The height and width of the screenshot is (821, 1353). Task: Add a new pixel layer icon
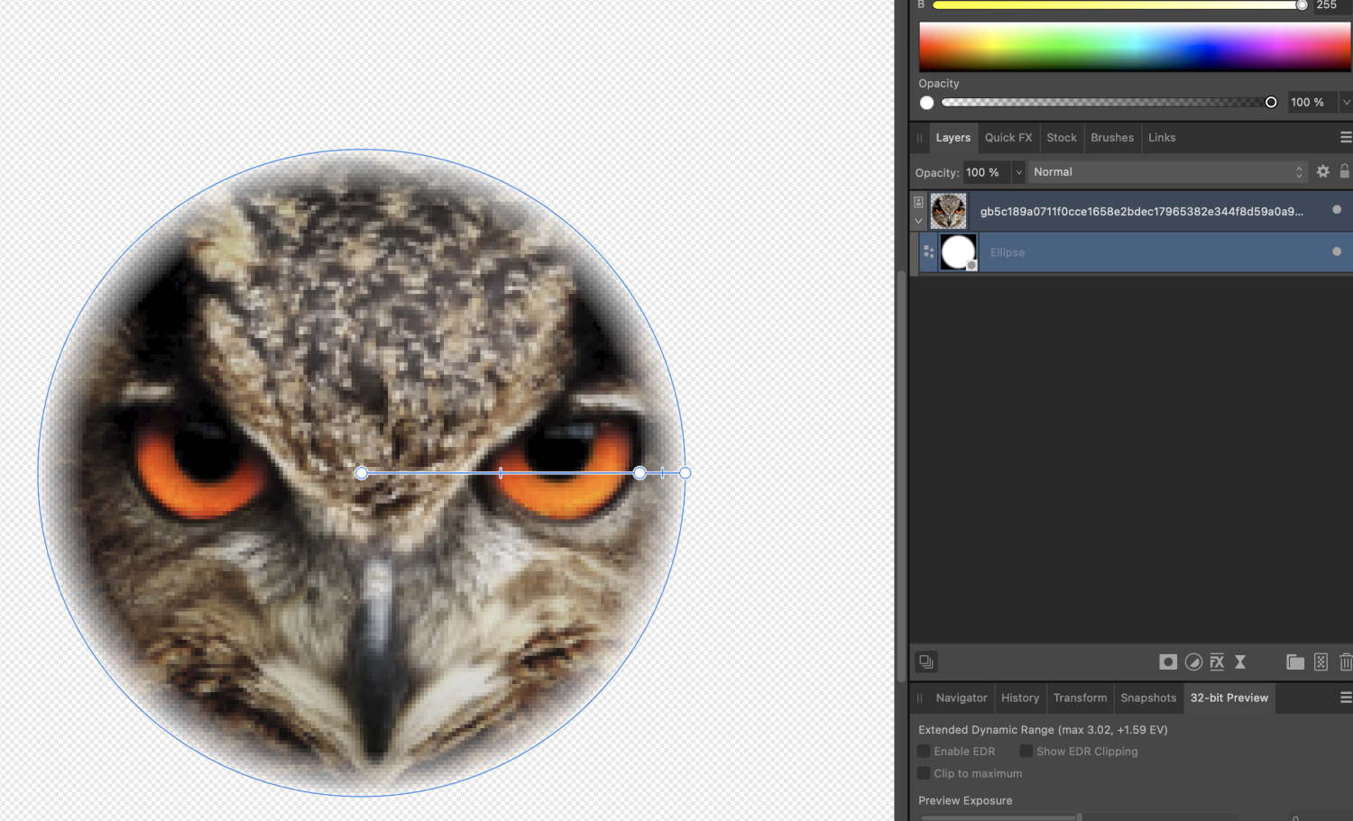1321,662
